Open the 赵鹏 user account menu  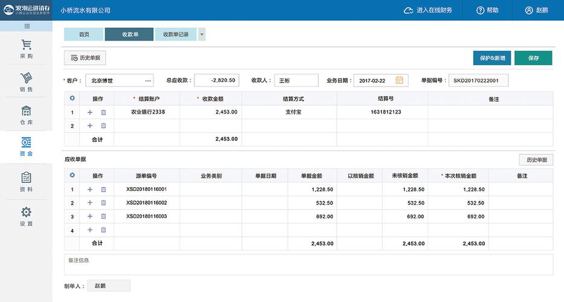[537, 10]
